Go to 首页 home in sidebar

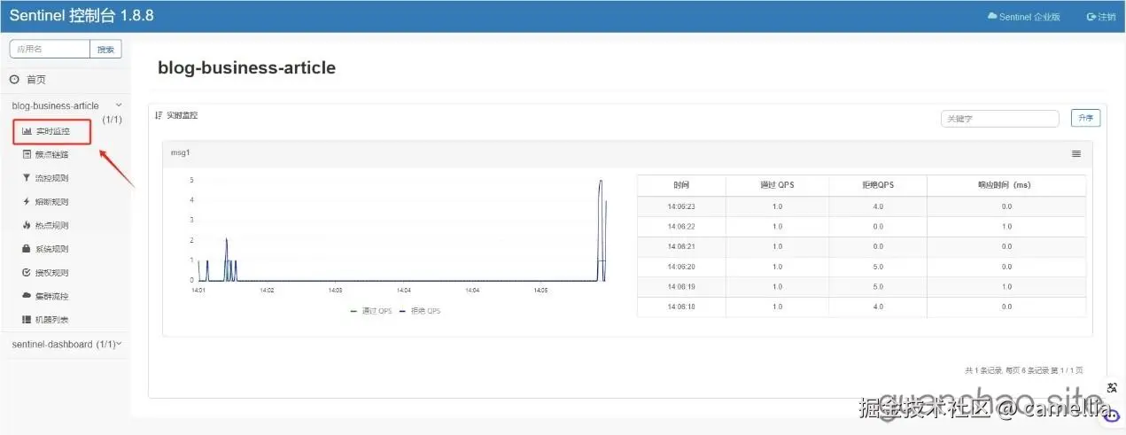pyautogui.click(x=28, y=80)
